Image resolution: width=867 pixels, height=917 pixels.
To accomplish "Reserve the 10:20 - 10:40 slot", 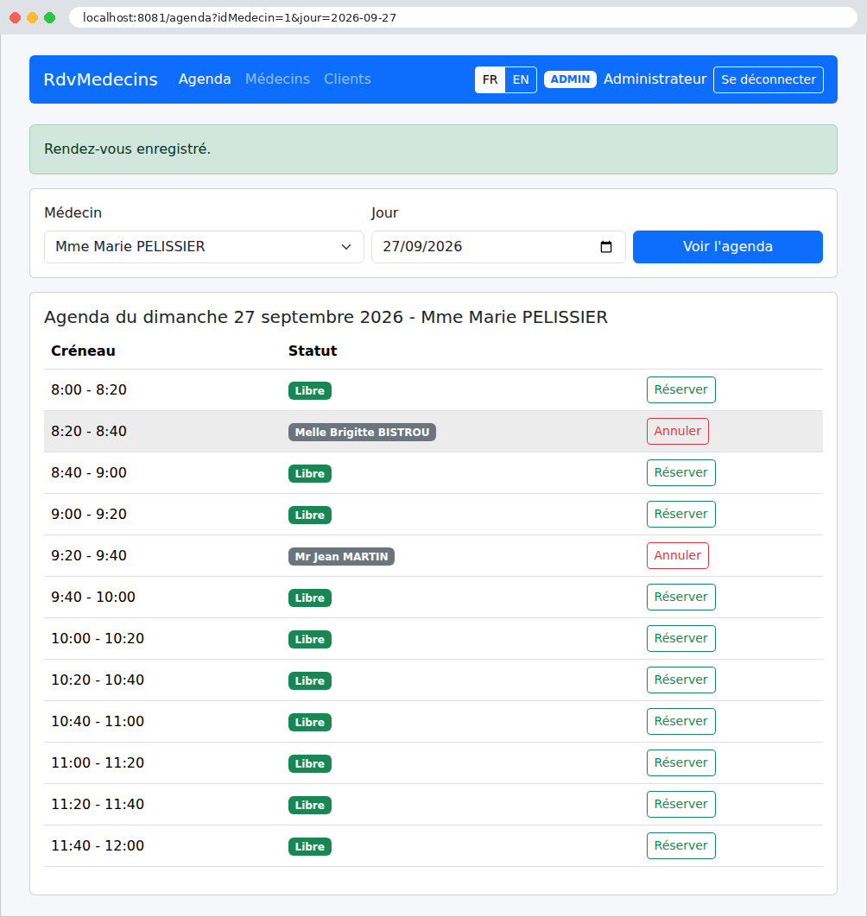I will click(681, 680).
